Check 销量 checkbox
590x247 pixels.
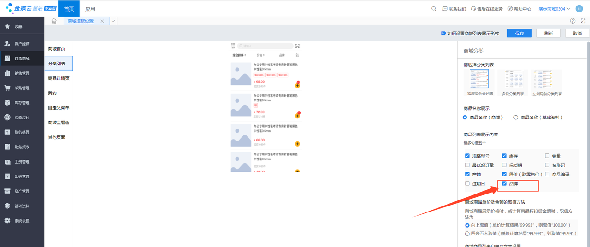tap(548, 156)
